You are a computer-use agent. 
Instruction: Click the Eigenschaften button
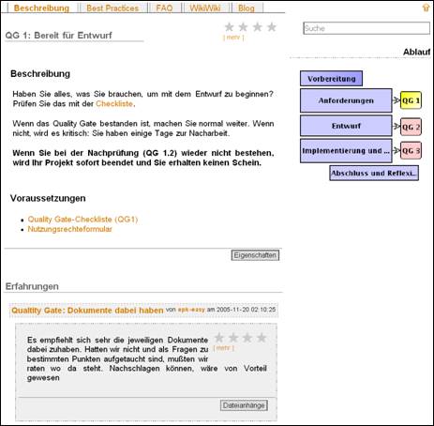(x=255, y=255)
